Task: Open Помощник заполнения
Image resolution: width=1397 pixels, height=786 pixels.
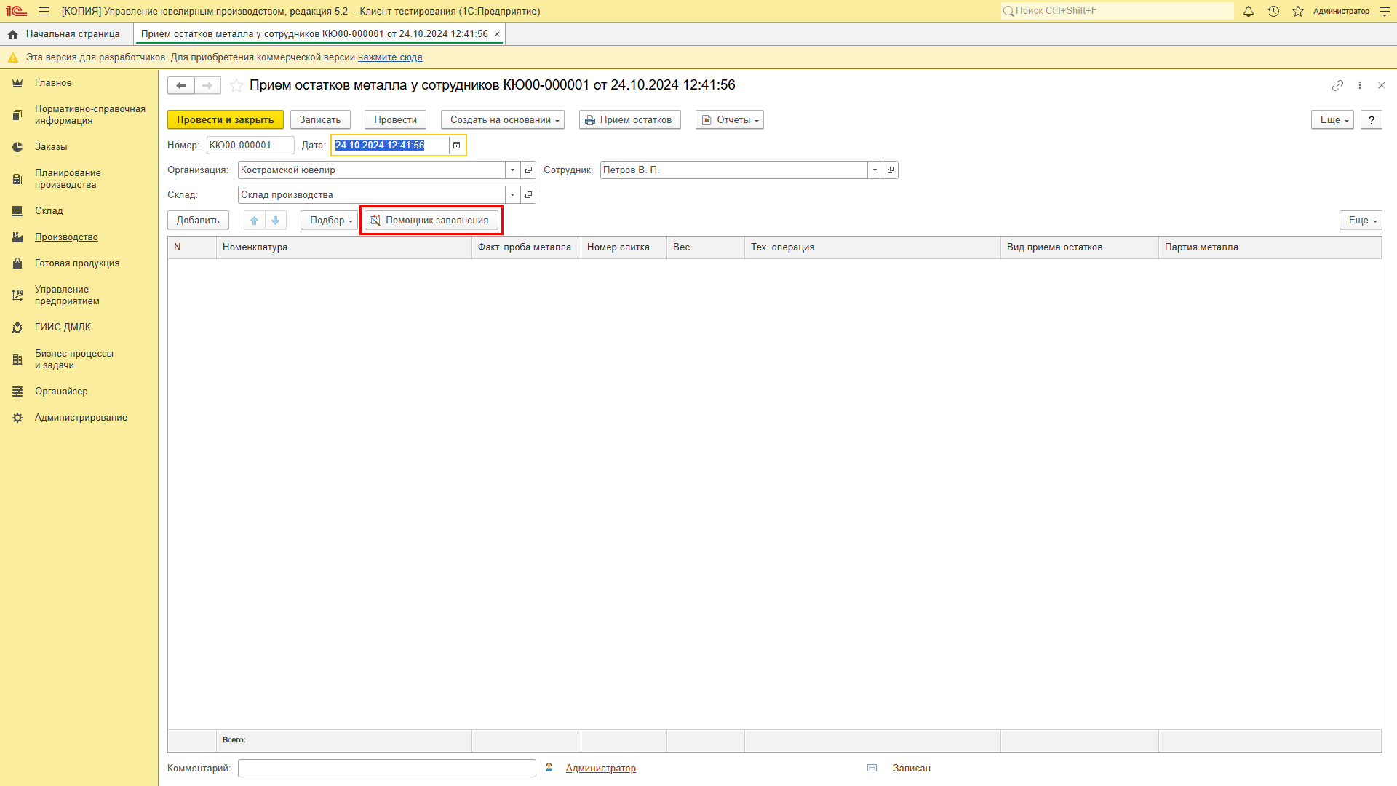Action: tap(431, 220)
